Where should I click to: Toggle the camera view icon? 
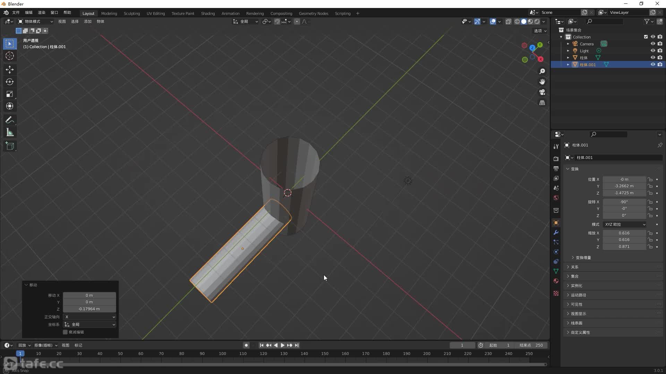[542, 92]
